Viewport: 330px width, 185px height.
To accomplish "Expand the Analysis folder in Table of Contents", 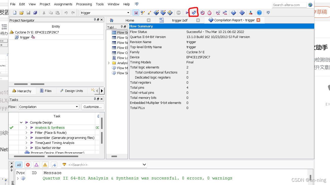I will point(109,63).
